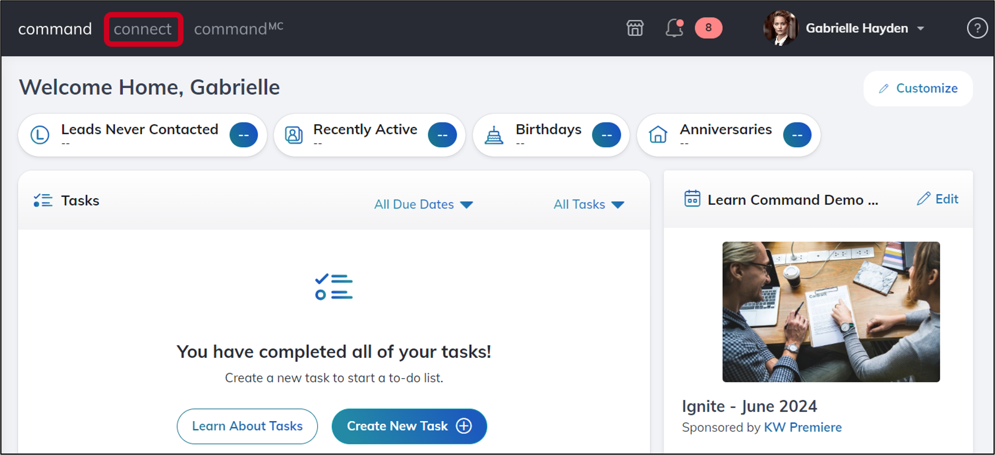The height and width of the screenshot is (455, 995).
Task: Click the Birthdays cake icon
Action: click(x=494, y=135)
